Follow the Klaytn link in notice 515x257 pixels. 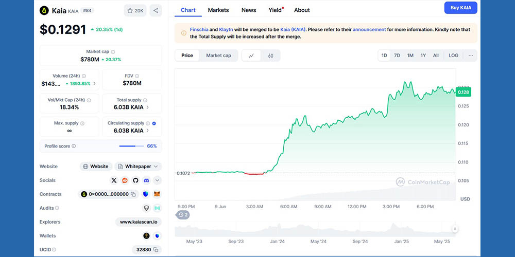[x=226, y=29]
